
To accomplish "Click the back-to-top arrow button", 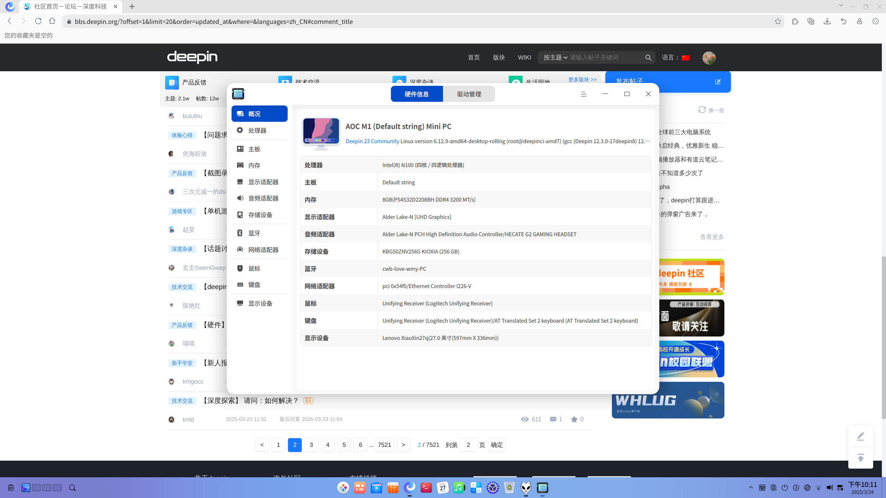I will pos(861,458).
